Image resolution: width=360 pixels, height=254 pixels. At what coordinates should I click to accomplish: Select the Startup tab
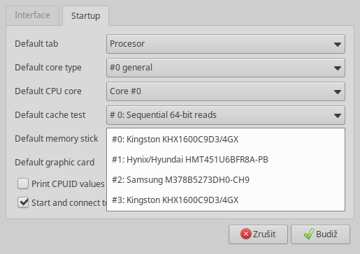[x=85, y=16]
